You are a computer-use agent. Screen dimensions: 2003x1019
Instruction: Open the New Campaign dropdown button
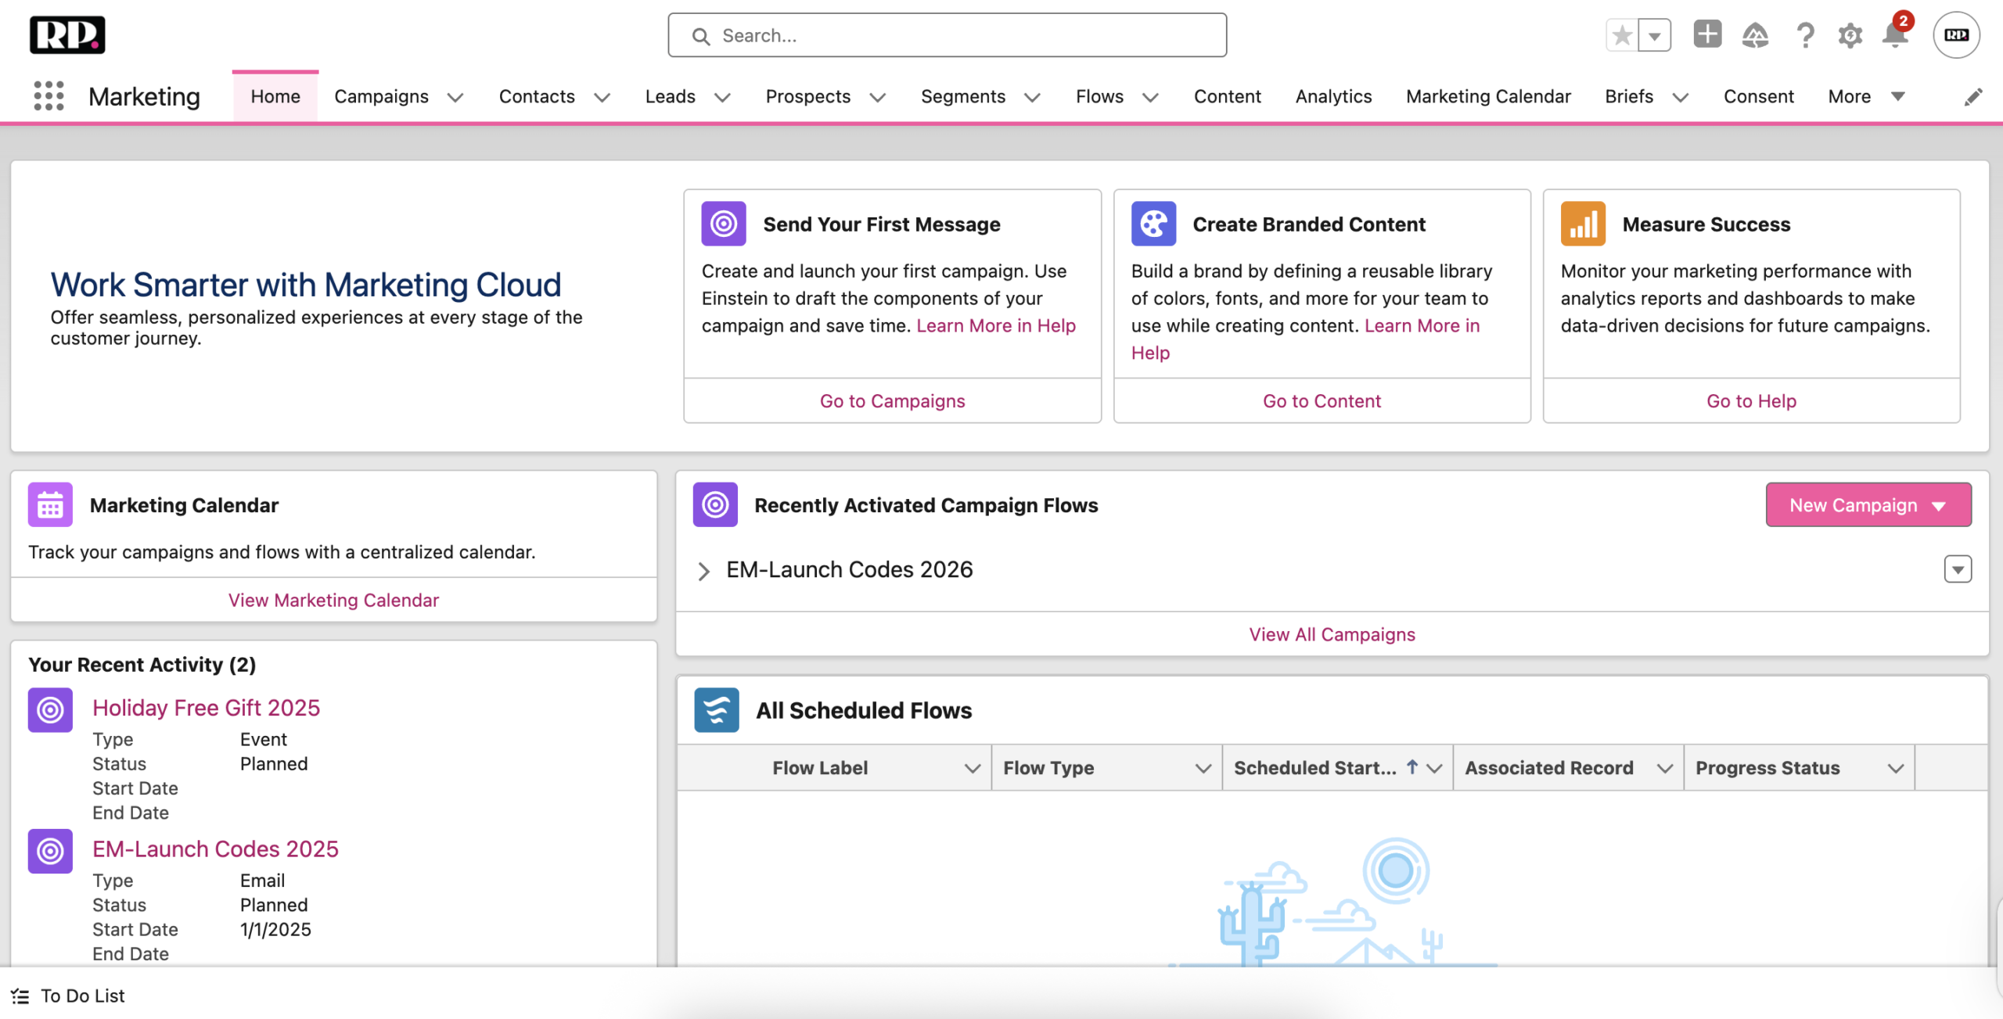(x=1868, y=505)
